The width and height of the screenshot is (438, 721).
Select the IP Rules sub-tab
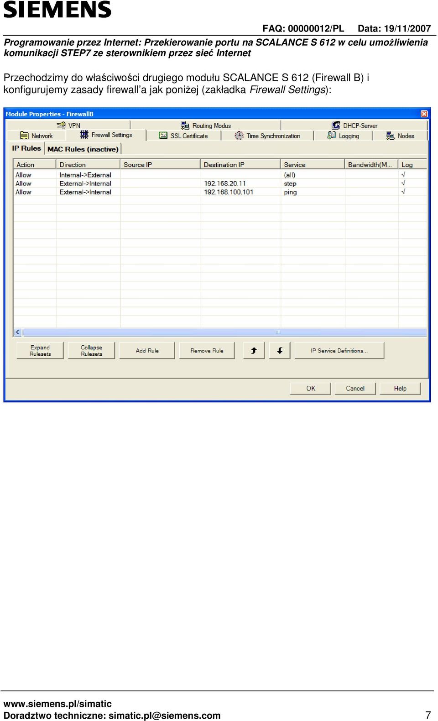(26, 148)
